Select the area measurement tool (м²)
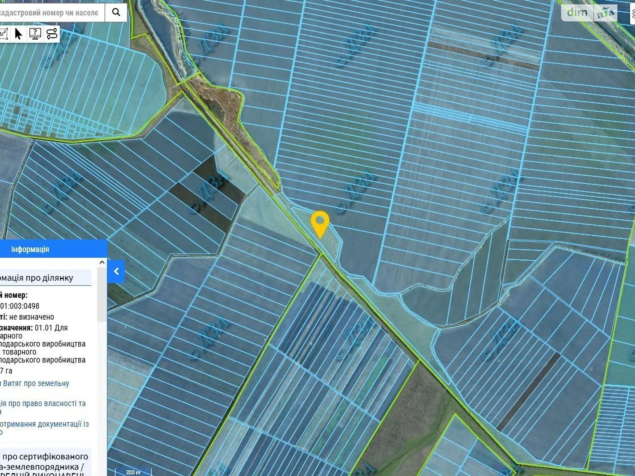Viewport: 635px width, 476px height. pos(3,34)
